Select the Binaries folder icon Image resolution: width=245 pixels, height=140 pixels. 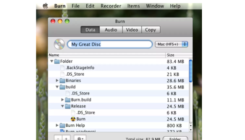[62, 80]
